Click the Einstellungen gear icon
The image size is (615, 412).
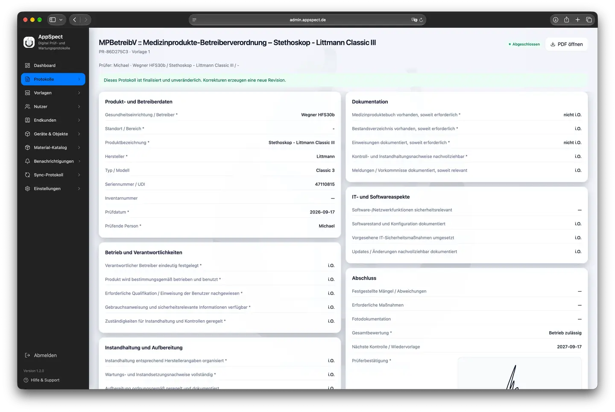tap(27, 189)
